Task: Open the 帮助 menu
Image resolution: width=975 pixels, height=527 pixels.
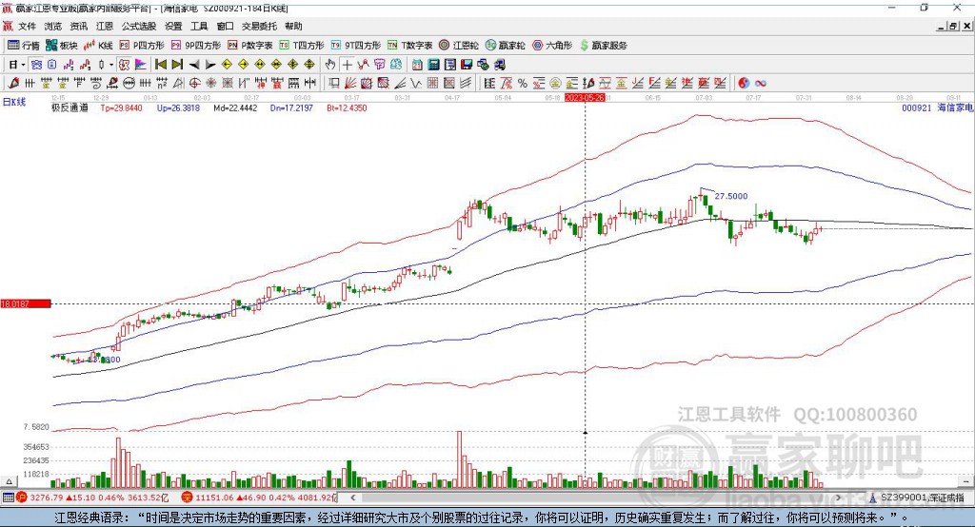Action: [293, 26]
